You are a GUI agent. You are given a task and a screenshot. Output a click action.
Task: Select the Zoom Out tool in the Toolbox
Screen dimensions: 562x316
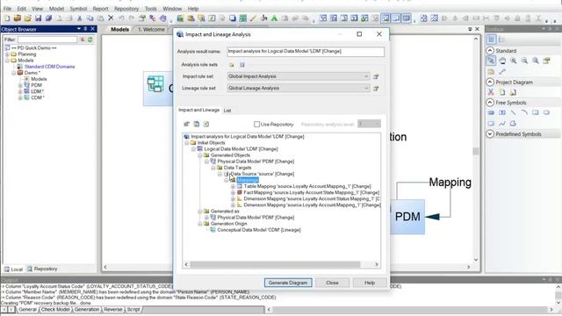click(524, 61)
